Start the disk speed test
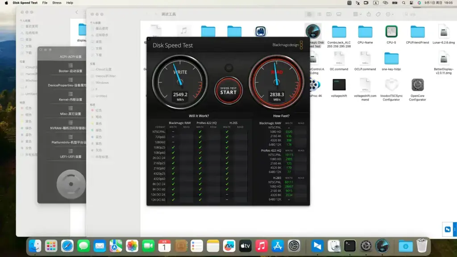The height and width of the screenshot is (257, 457). coord(228,91)
